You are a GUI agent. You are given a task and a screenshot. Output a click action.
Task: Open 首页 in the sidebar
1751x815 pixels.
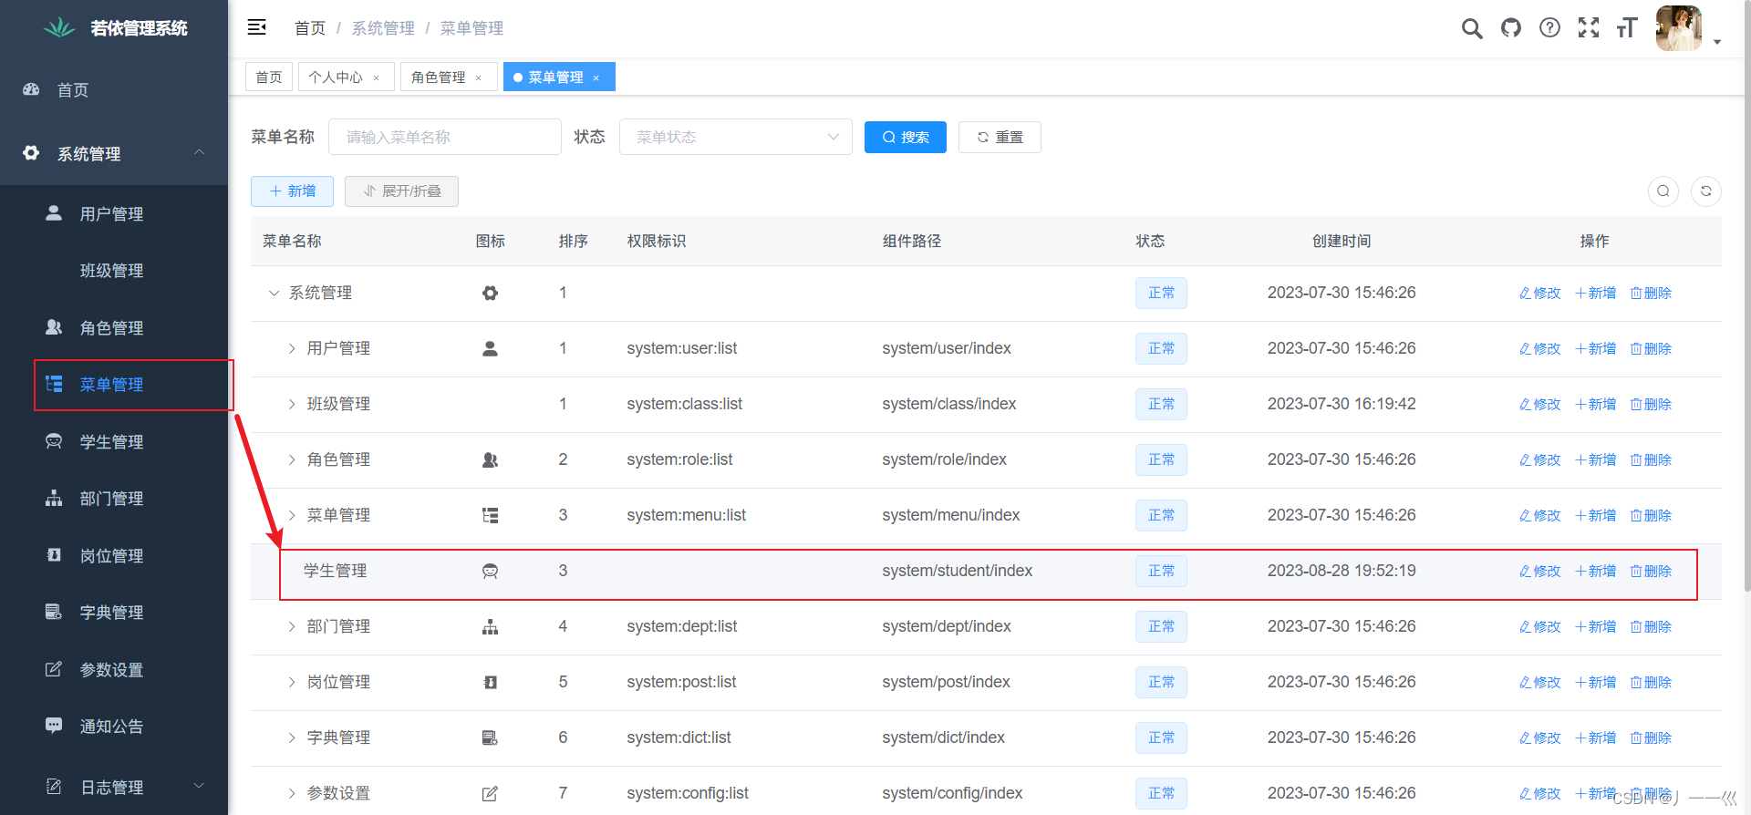(x=114, y=90)
